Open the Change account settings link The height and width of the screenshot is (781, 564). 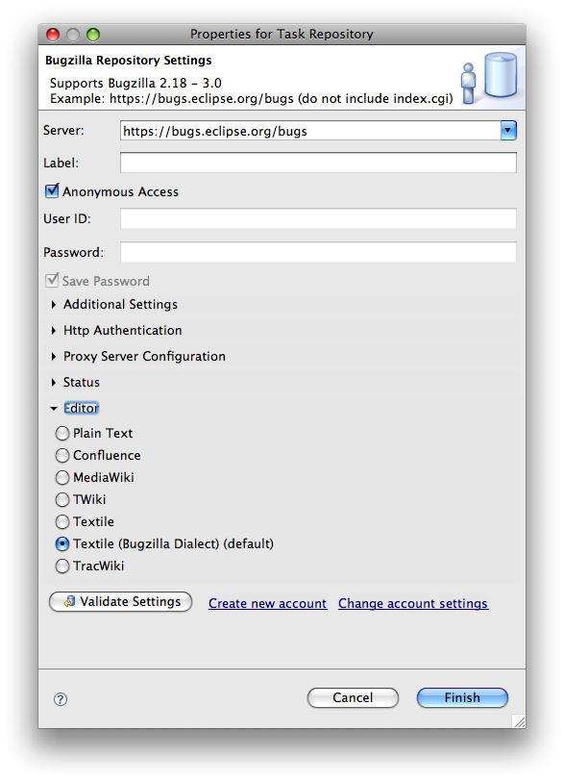tap(413, 603)
